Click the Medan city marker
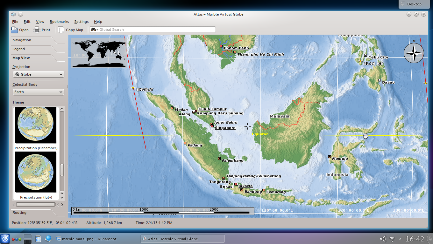 172,108
